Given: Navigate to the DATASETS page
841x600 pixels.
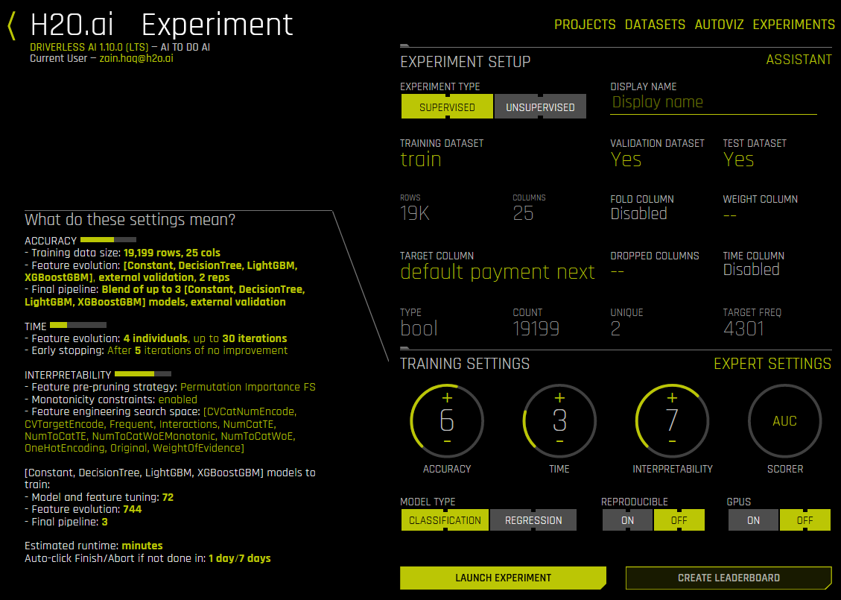Looking at the screenshot, I should [x=655, y=24].
